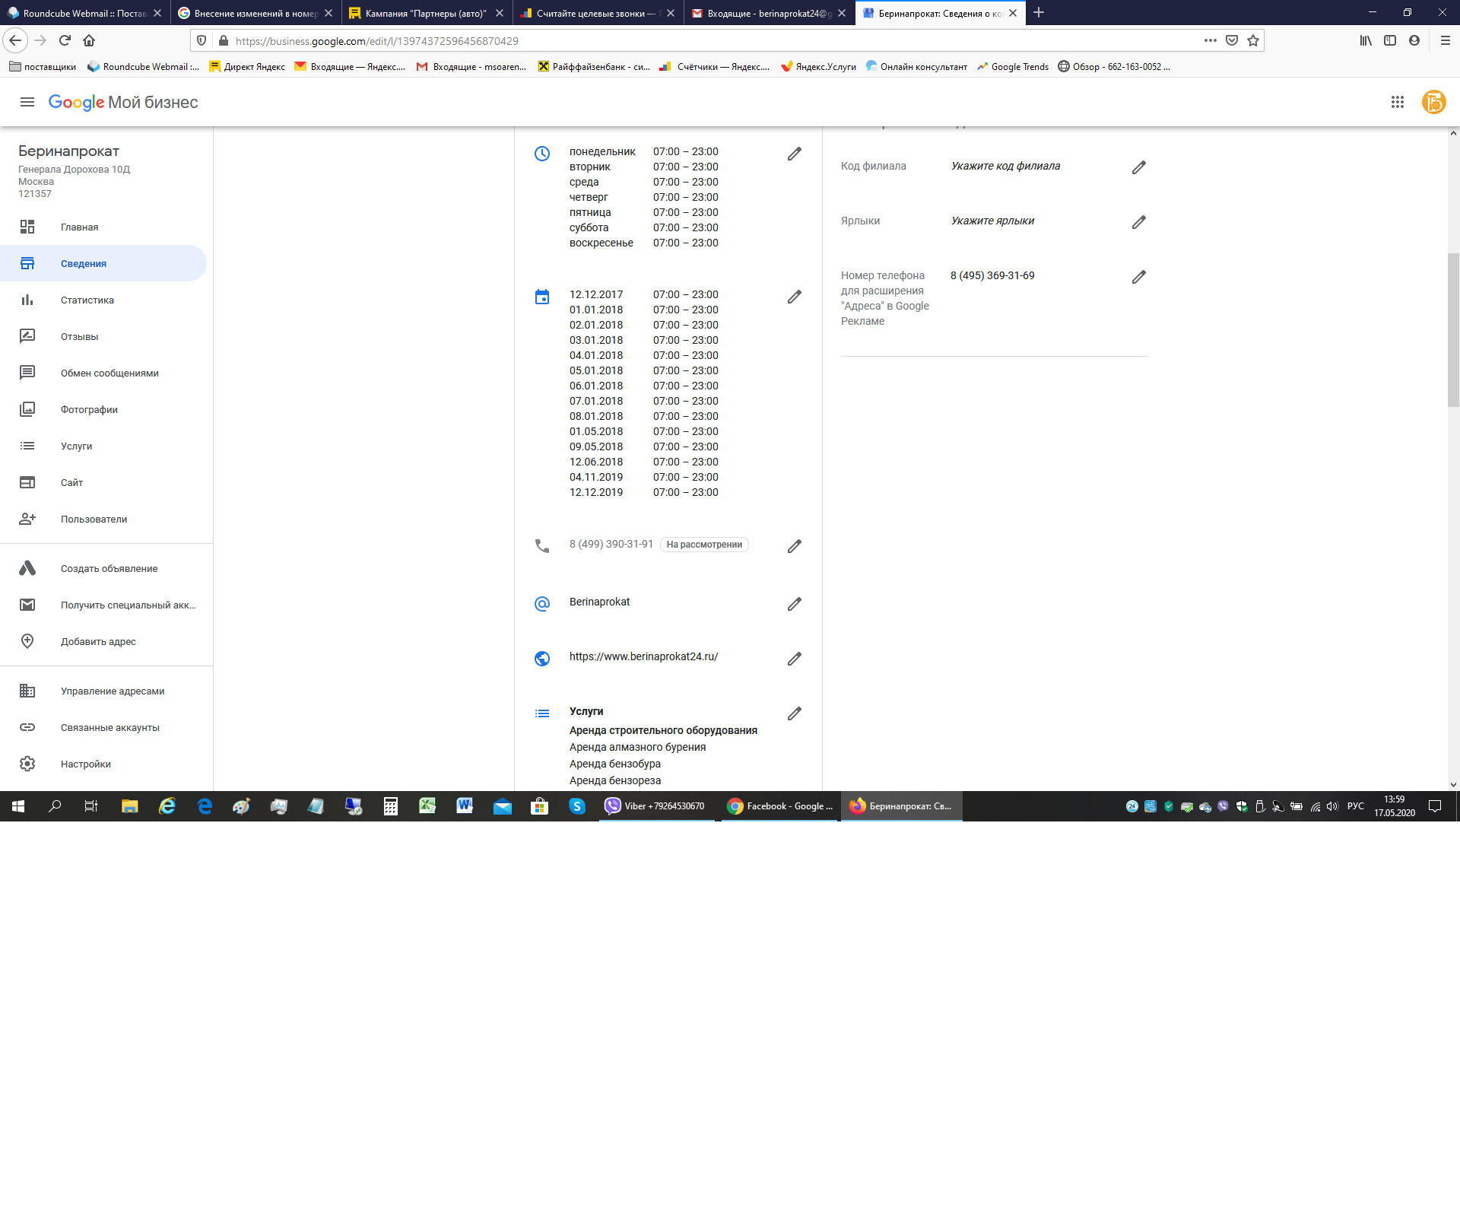
Task: Open the Firefox application menu
Action: (x=1446, y=40)
